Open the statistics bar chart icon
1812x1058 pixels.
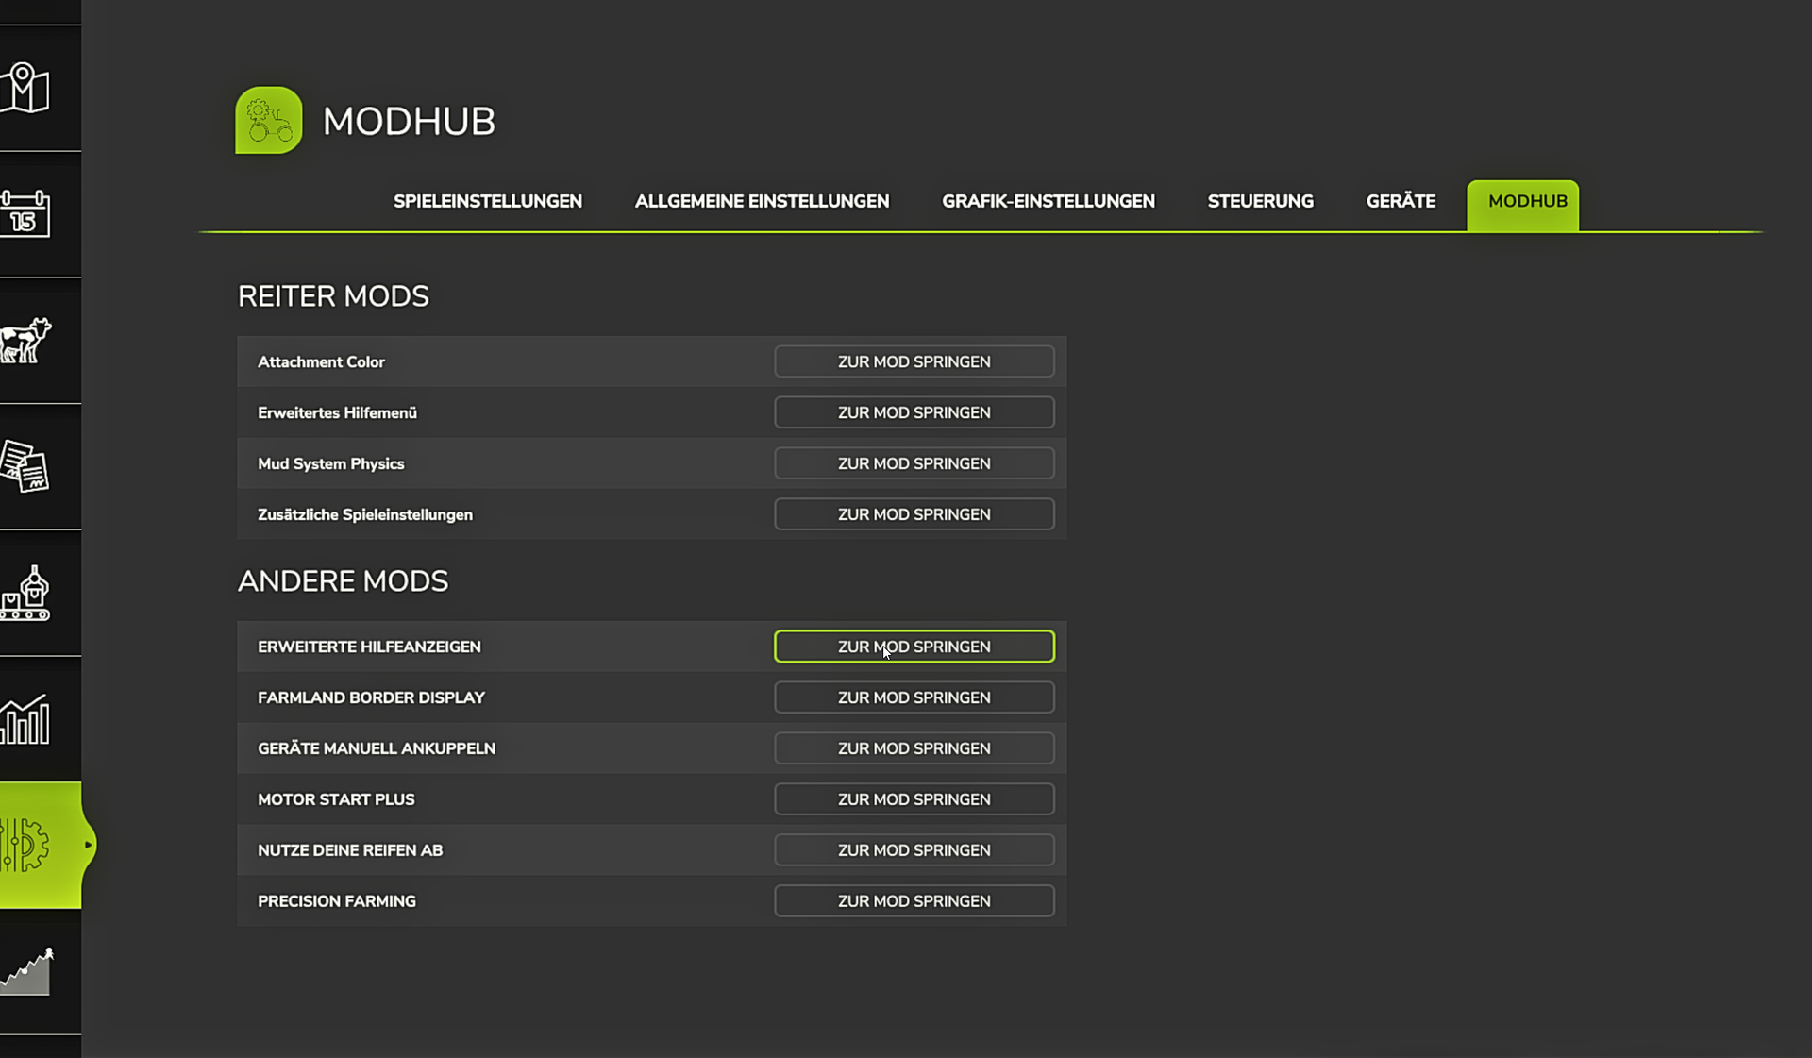pos(25,719)
